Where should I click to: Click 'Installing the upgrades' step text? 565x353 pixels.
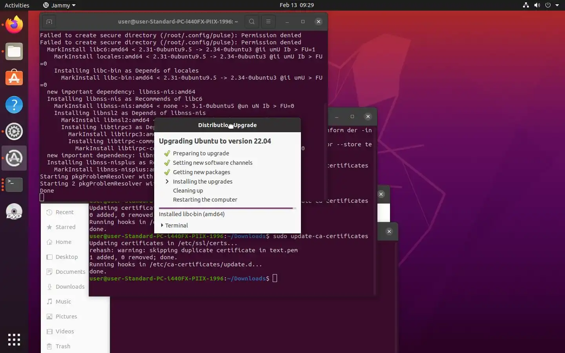point(202,182)
